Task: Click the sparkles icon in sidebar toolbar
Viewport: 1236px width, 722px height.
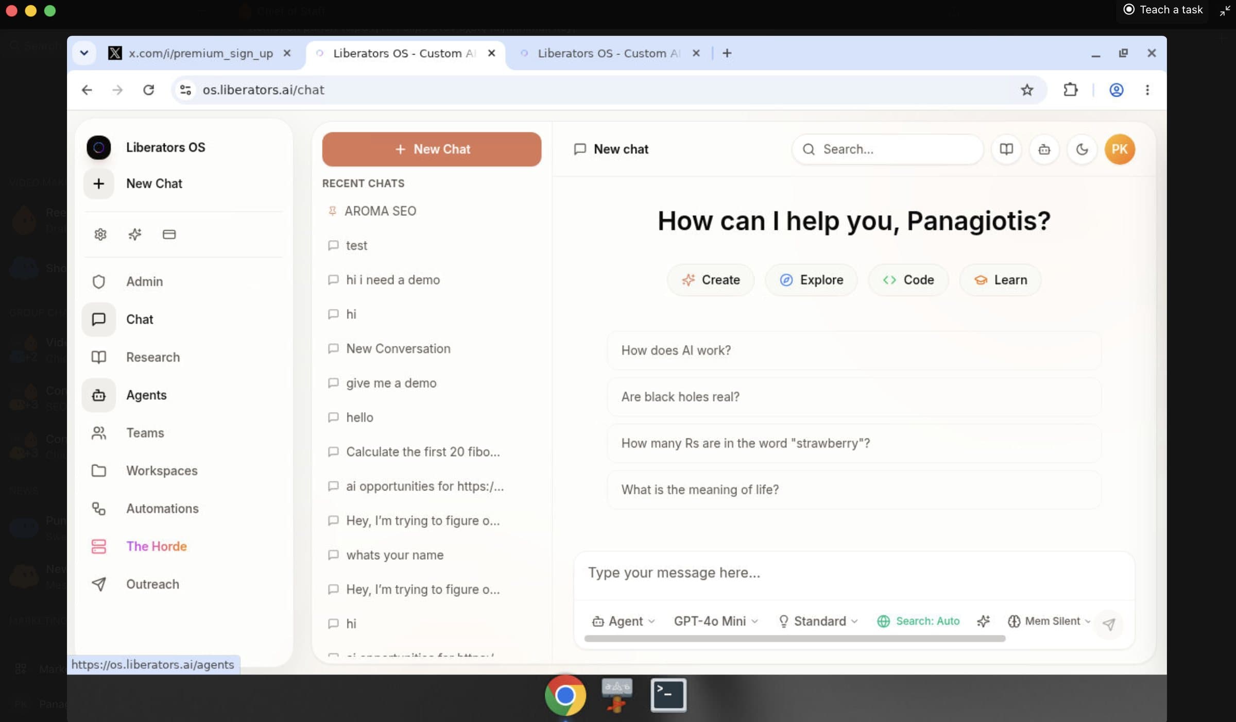Action: point(135,234)
